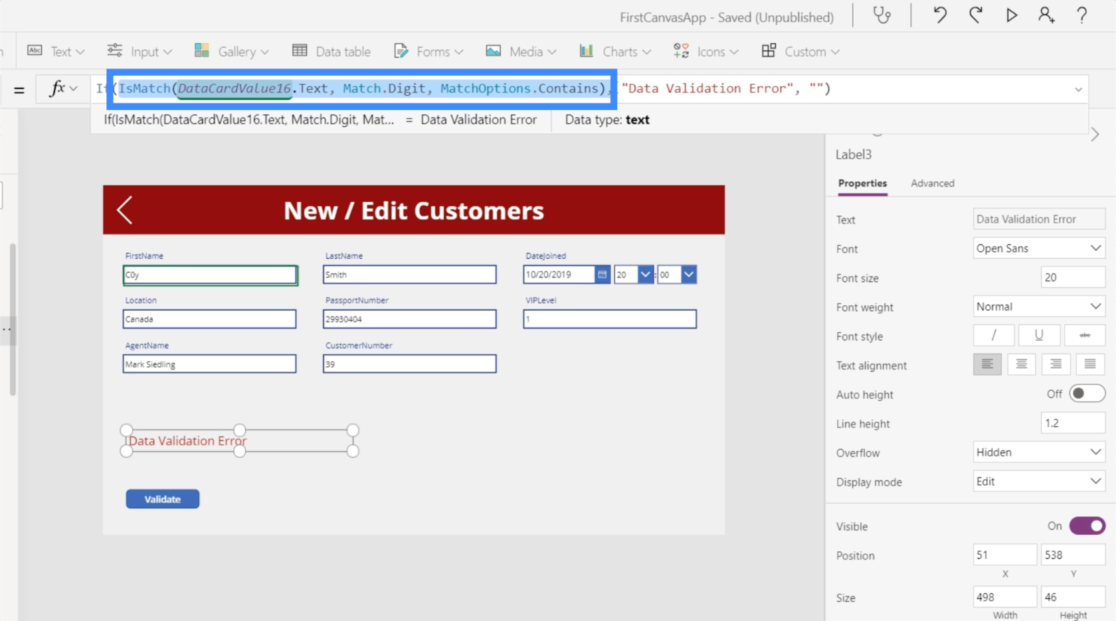Open the Forms insert menu
Image resolution: width=1116 pixels, height=621 pixels.
(428, 51)
